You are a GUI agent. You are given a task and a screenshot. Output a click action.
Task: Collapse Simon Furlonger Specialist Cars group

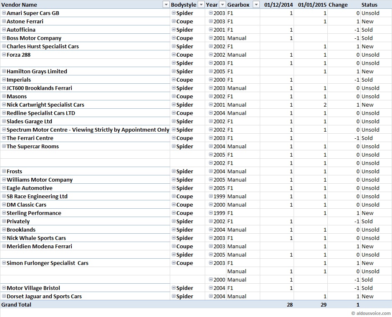click(4, 263)
